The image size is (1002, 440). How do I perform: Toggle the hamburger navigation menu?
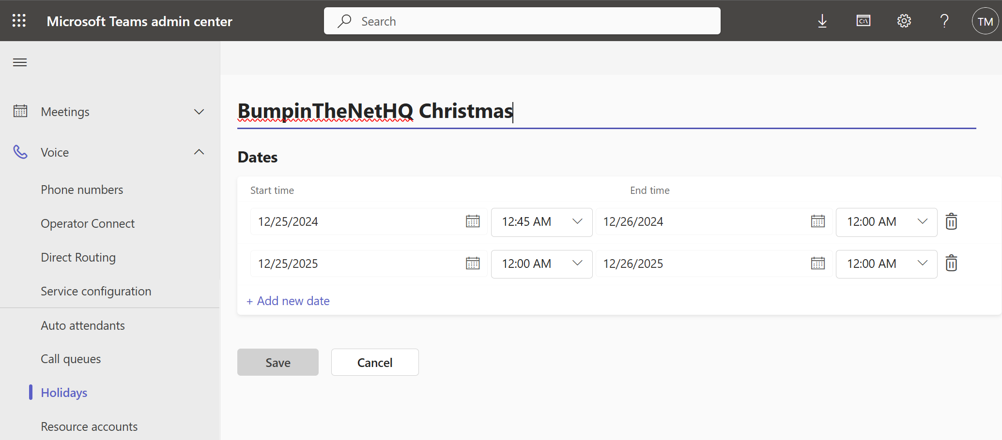(x=20, y=62)
